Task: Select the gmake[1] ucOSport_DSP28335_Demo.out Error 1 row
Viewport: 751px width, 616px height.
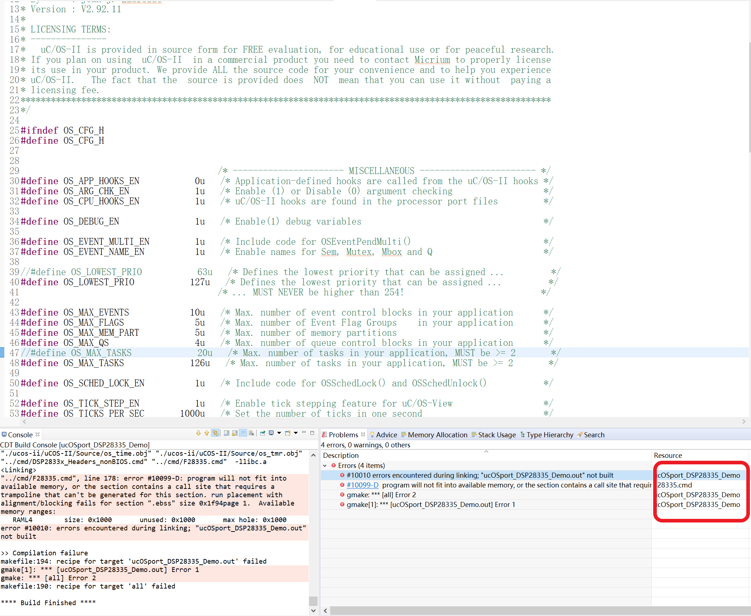Action: coord(486,504)
